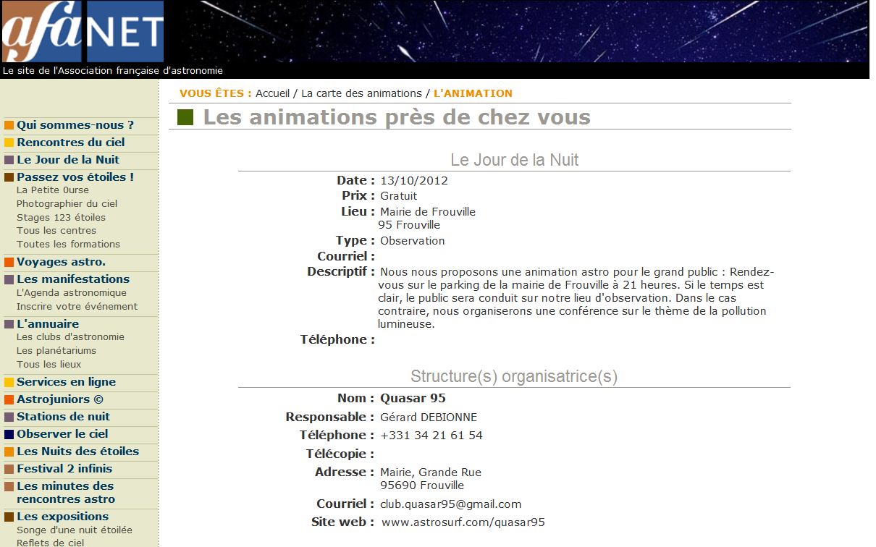The height and width of the screenshot is (547, 876).
Task: Open Services en ligne section
Action: coord(66,382)
